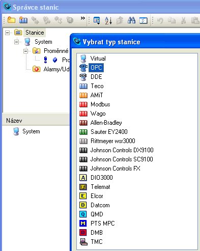The width and height of the screenshot is (200, 251).
Task: Click the PTS MPC letter M icon
Action: 83,224
